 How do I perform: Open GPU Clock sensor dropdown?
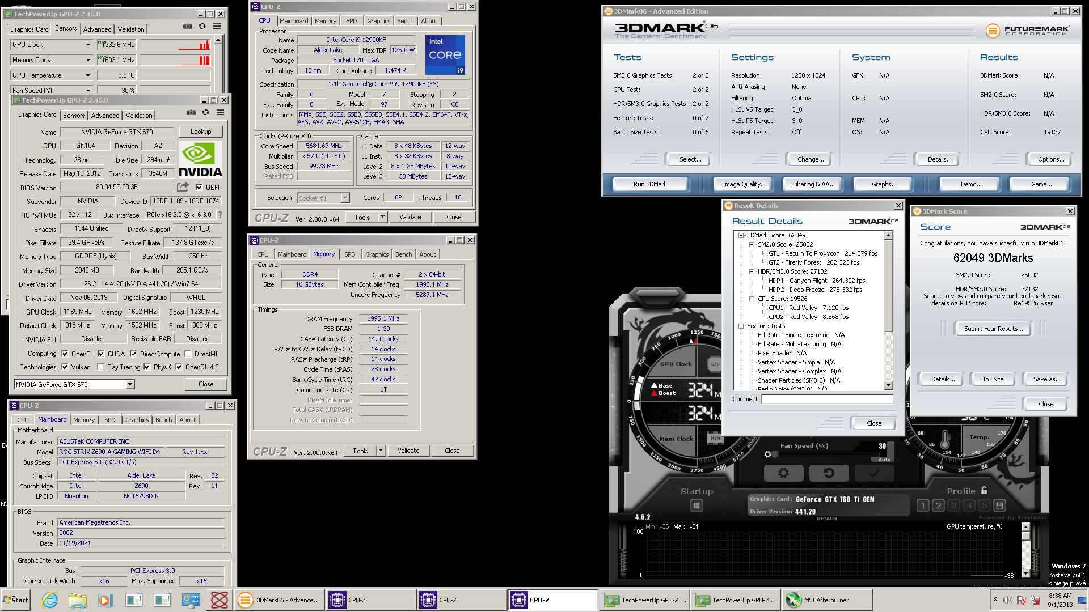pos(88,44)
